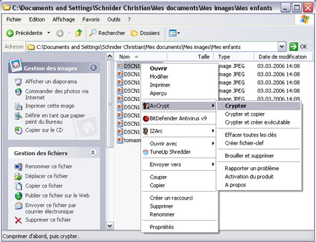This screenshot has height=242, width=316.
Task: Click the Imprimer cette image printer icon
Action: [18, 106]
